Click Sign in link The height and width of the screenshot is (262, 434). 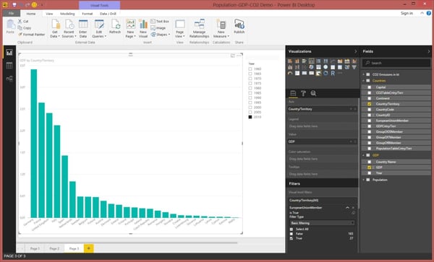pos(407,13)
